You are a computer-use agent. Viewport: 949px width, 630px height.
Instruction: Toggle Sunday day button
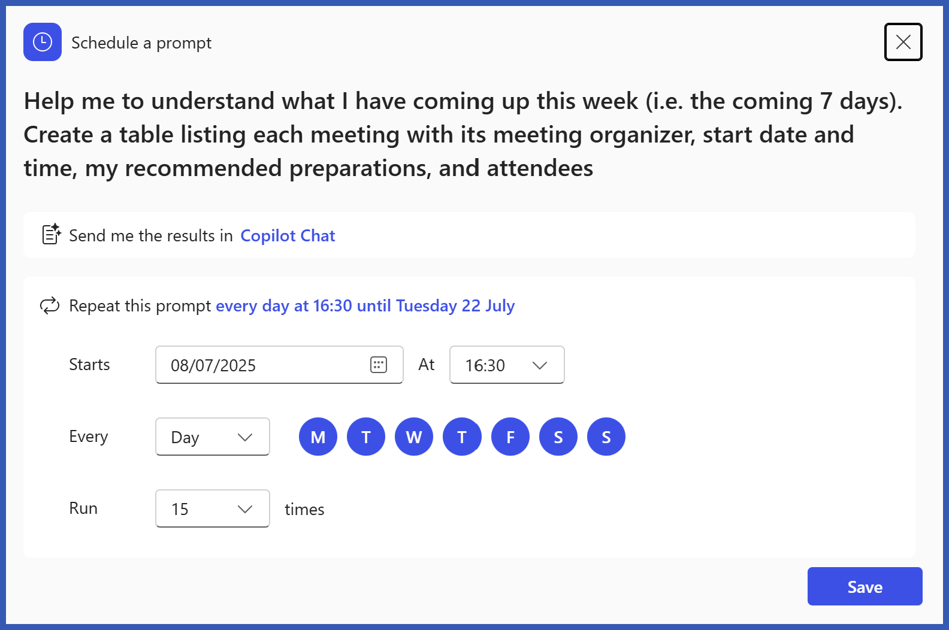click(x=606, y=437)
